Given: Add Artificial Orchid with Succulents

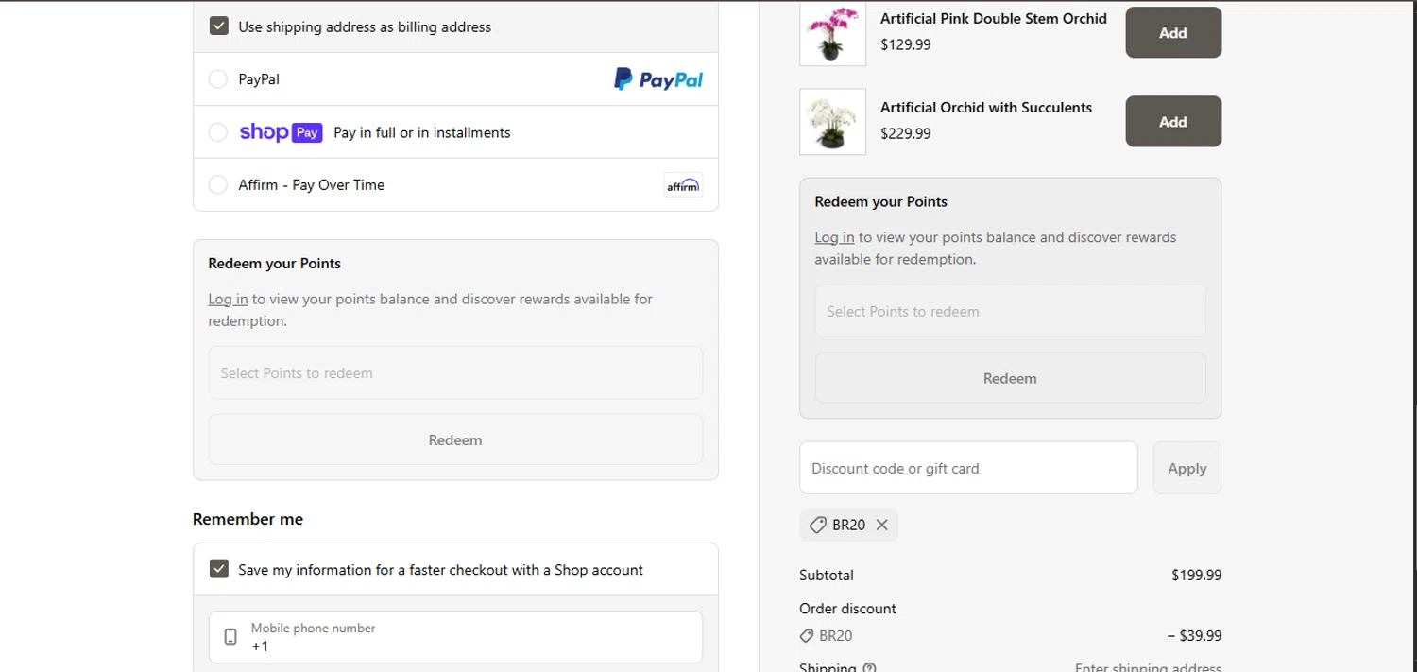Looking at the screenshot, I should (1172, 122).
